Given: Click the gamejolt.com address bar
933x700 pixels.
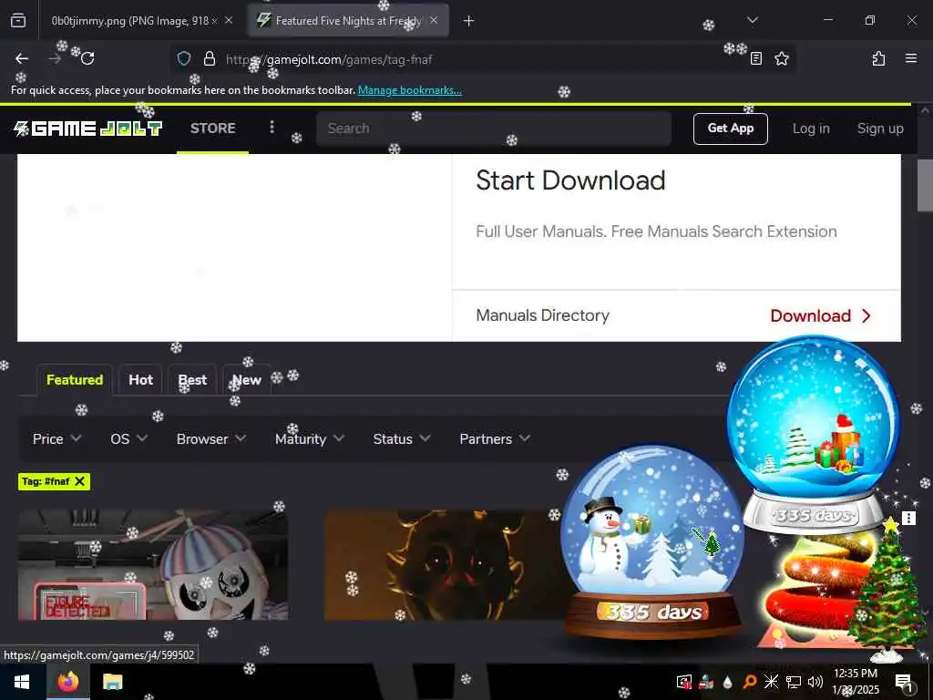Looking at the screenshot, I should pos(482,59).
